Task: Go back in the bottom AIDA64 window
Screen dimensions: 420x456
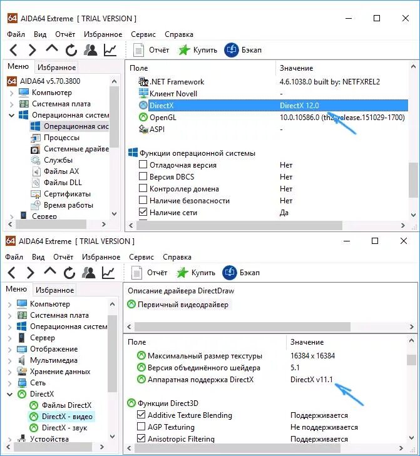Action: coord(11,273)
